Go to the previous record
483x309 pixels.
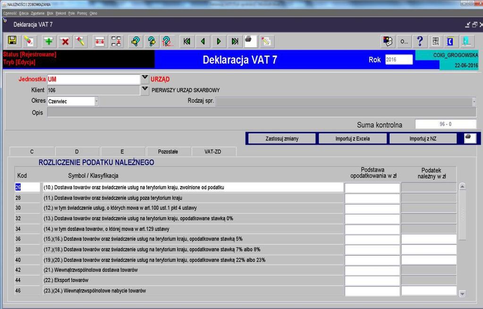click(x=203, y=41)
